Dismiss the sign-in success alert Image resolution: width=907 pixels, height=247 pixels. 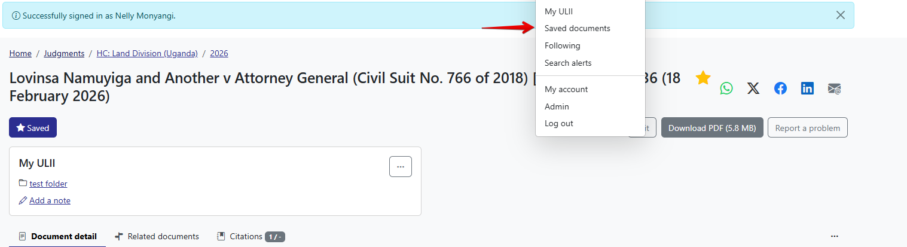pos(840,16)
